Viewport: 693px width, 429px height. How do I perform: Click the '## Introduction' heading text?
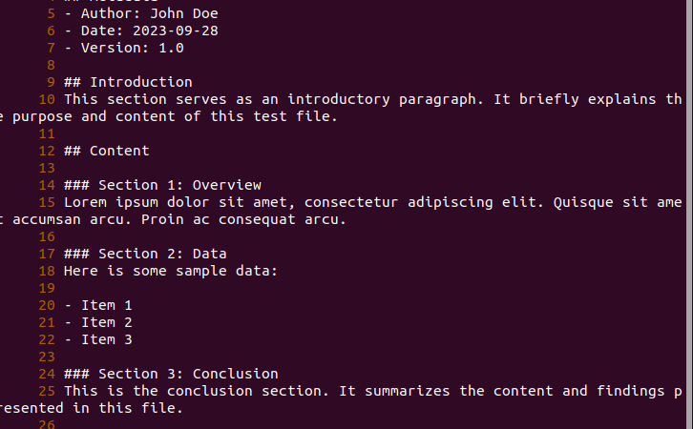coord(128,82)
